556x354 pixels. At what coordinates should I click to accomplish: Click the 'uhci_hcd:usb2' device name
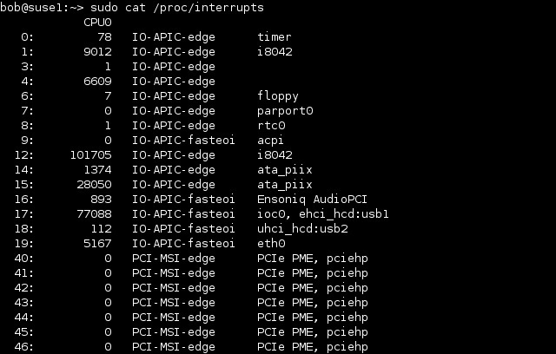point(302,229)
